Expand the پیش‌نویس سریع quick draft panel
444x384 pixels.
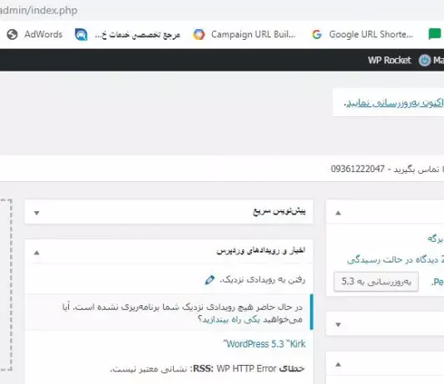click(x=37, y=213)
